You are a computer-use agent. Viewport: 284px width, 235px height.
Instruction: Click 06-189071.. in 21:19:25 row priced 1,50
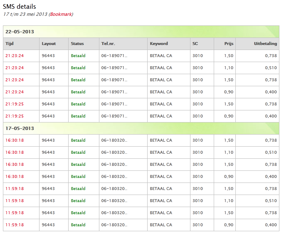coord(114,104)
